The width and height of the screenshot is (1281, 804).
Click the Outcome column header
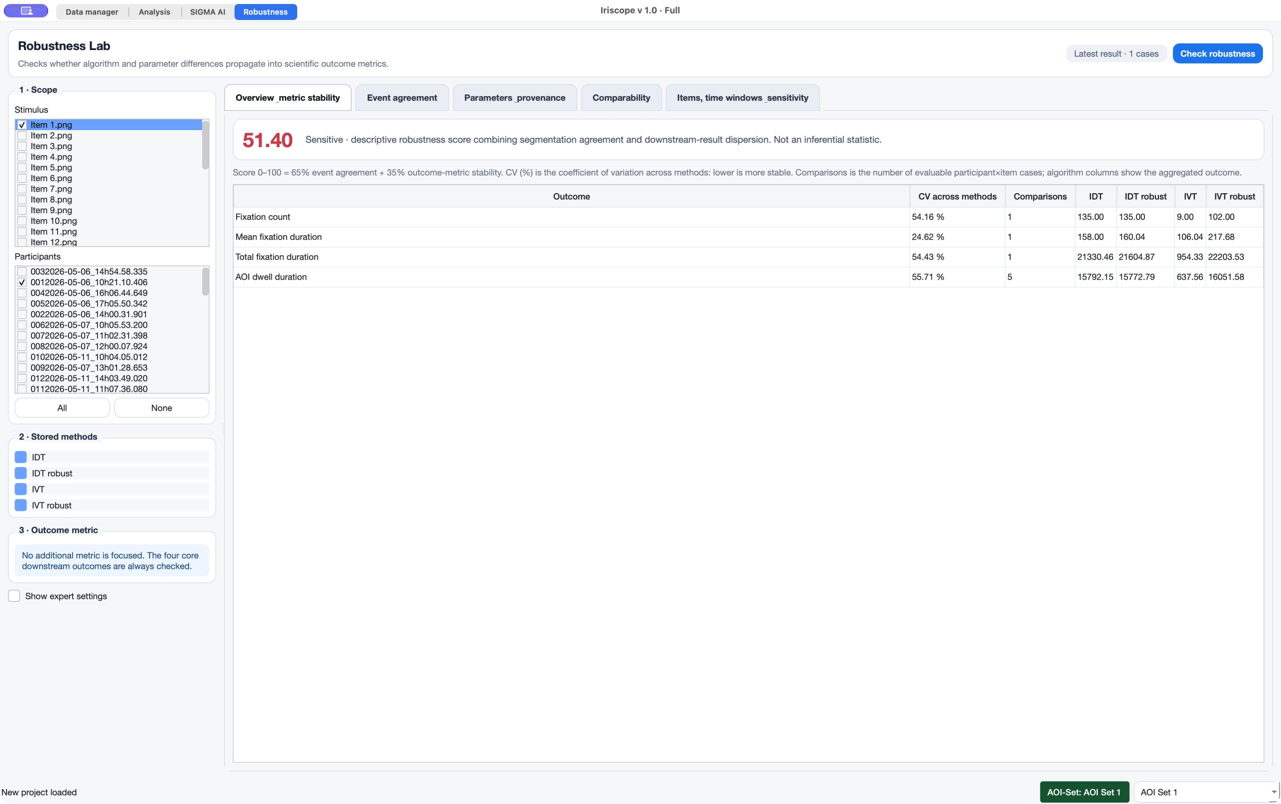click(571, 197)
